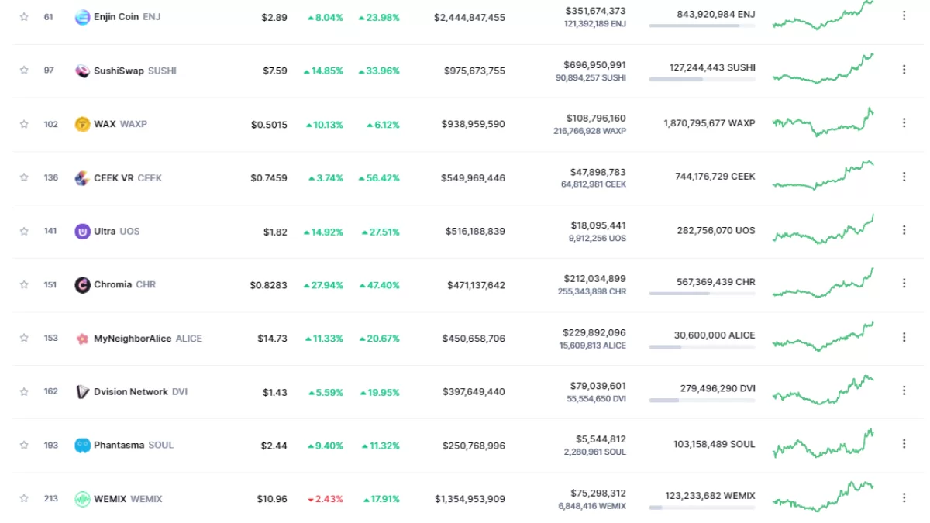Click the SushiSwap logo icon

point(82,71)
